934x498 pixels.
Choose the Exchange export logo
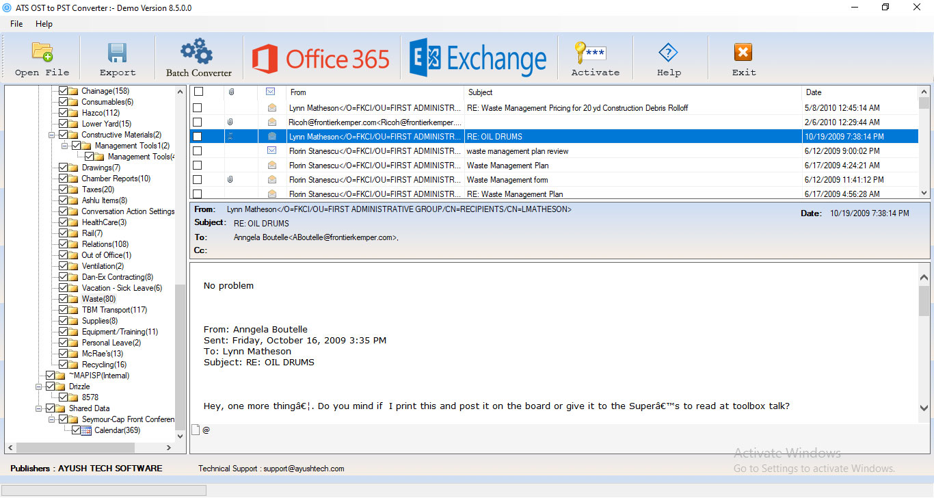click(478, 58)
